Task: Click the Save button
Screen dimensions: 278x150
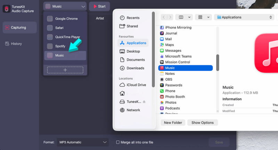Action: click(x=219, y=142)
